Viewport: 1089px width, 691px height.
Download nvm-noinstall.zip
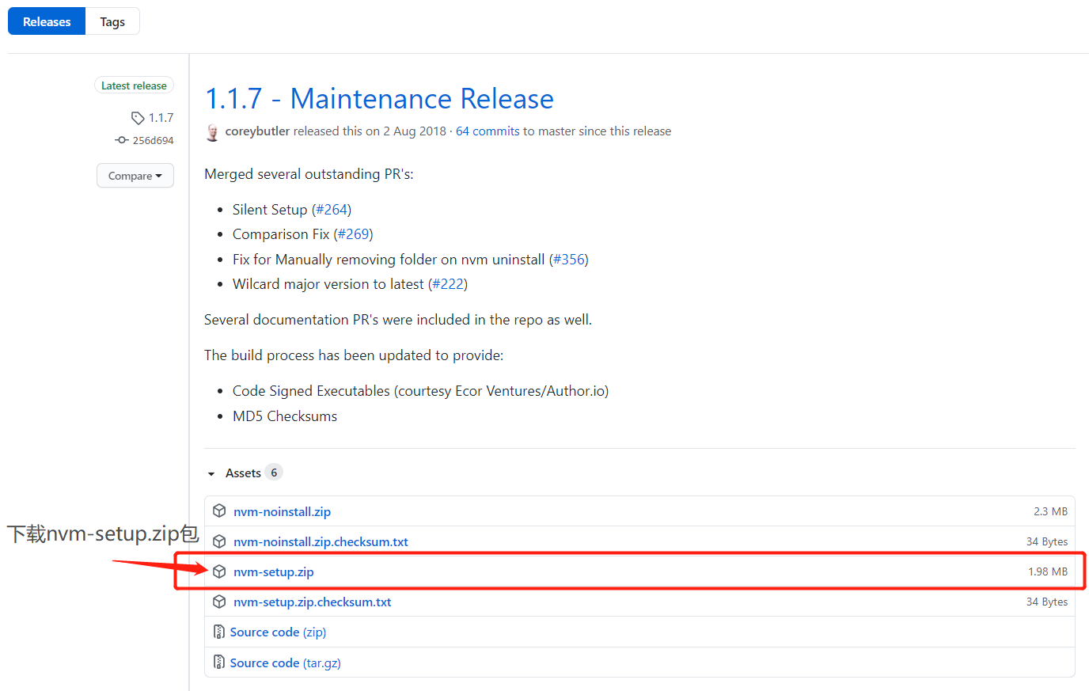coord(282,511)
